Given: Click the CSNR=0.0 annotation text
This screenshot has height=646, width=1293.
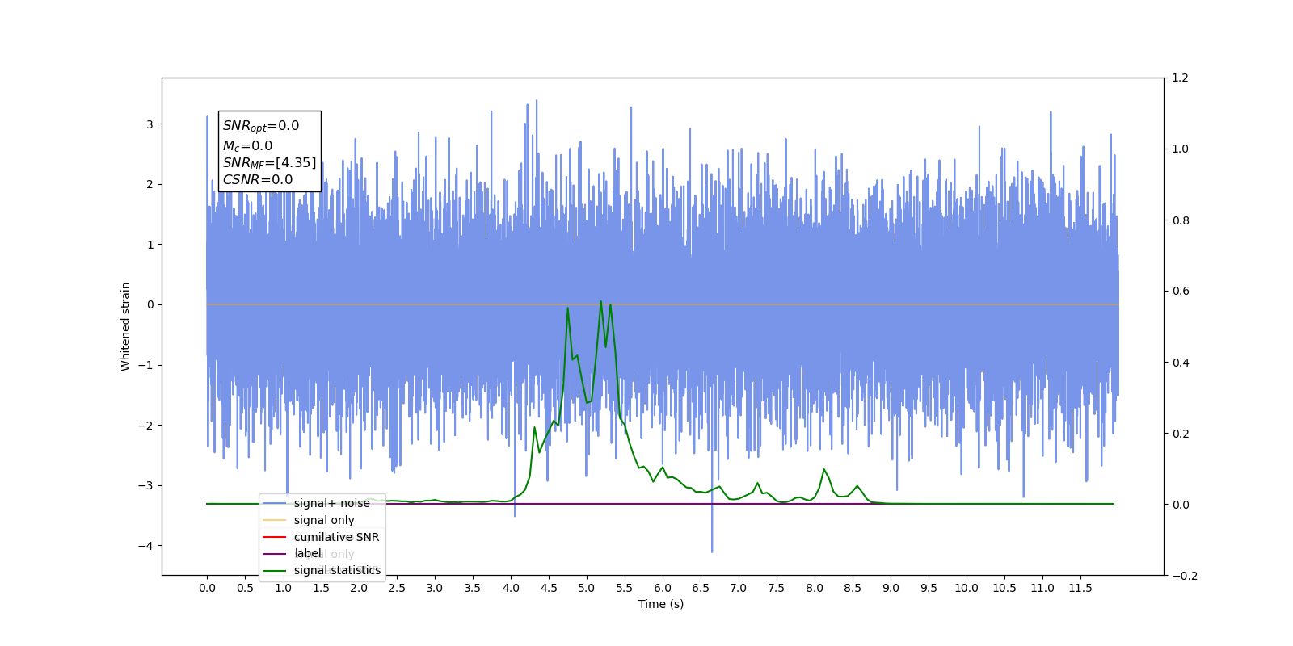Looking at the screenshot, I should coord(258,180).
